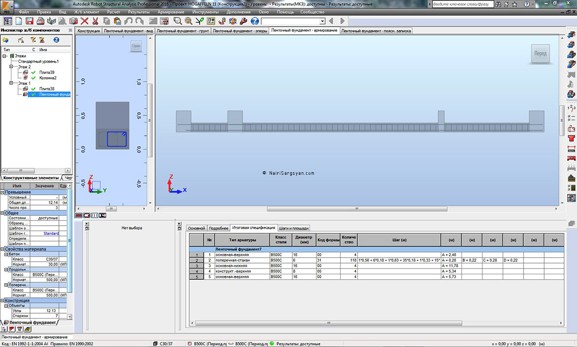Click the properties panel vertical scrollbar thumb

(x=70, y=240)
